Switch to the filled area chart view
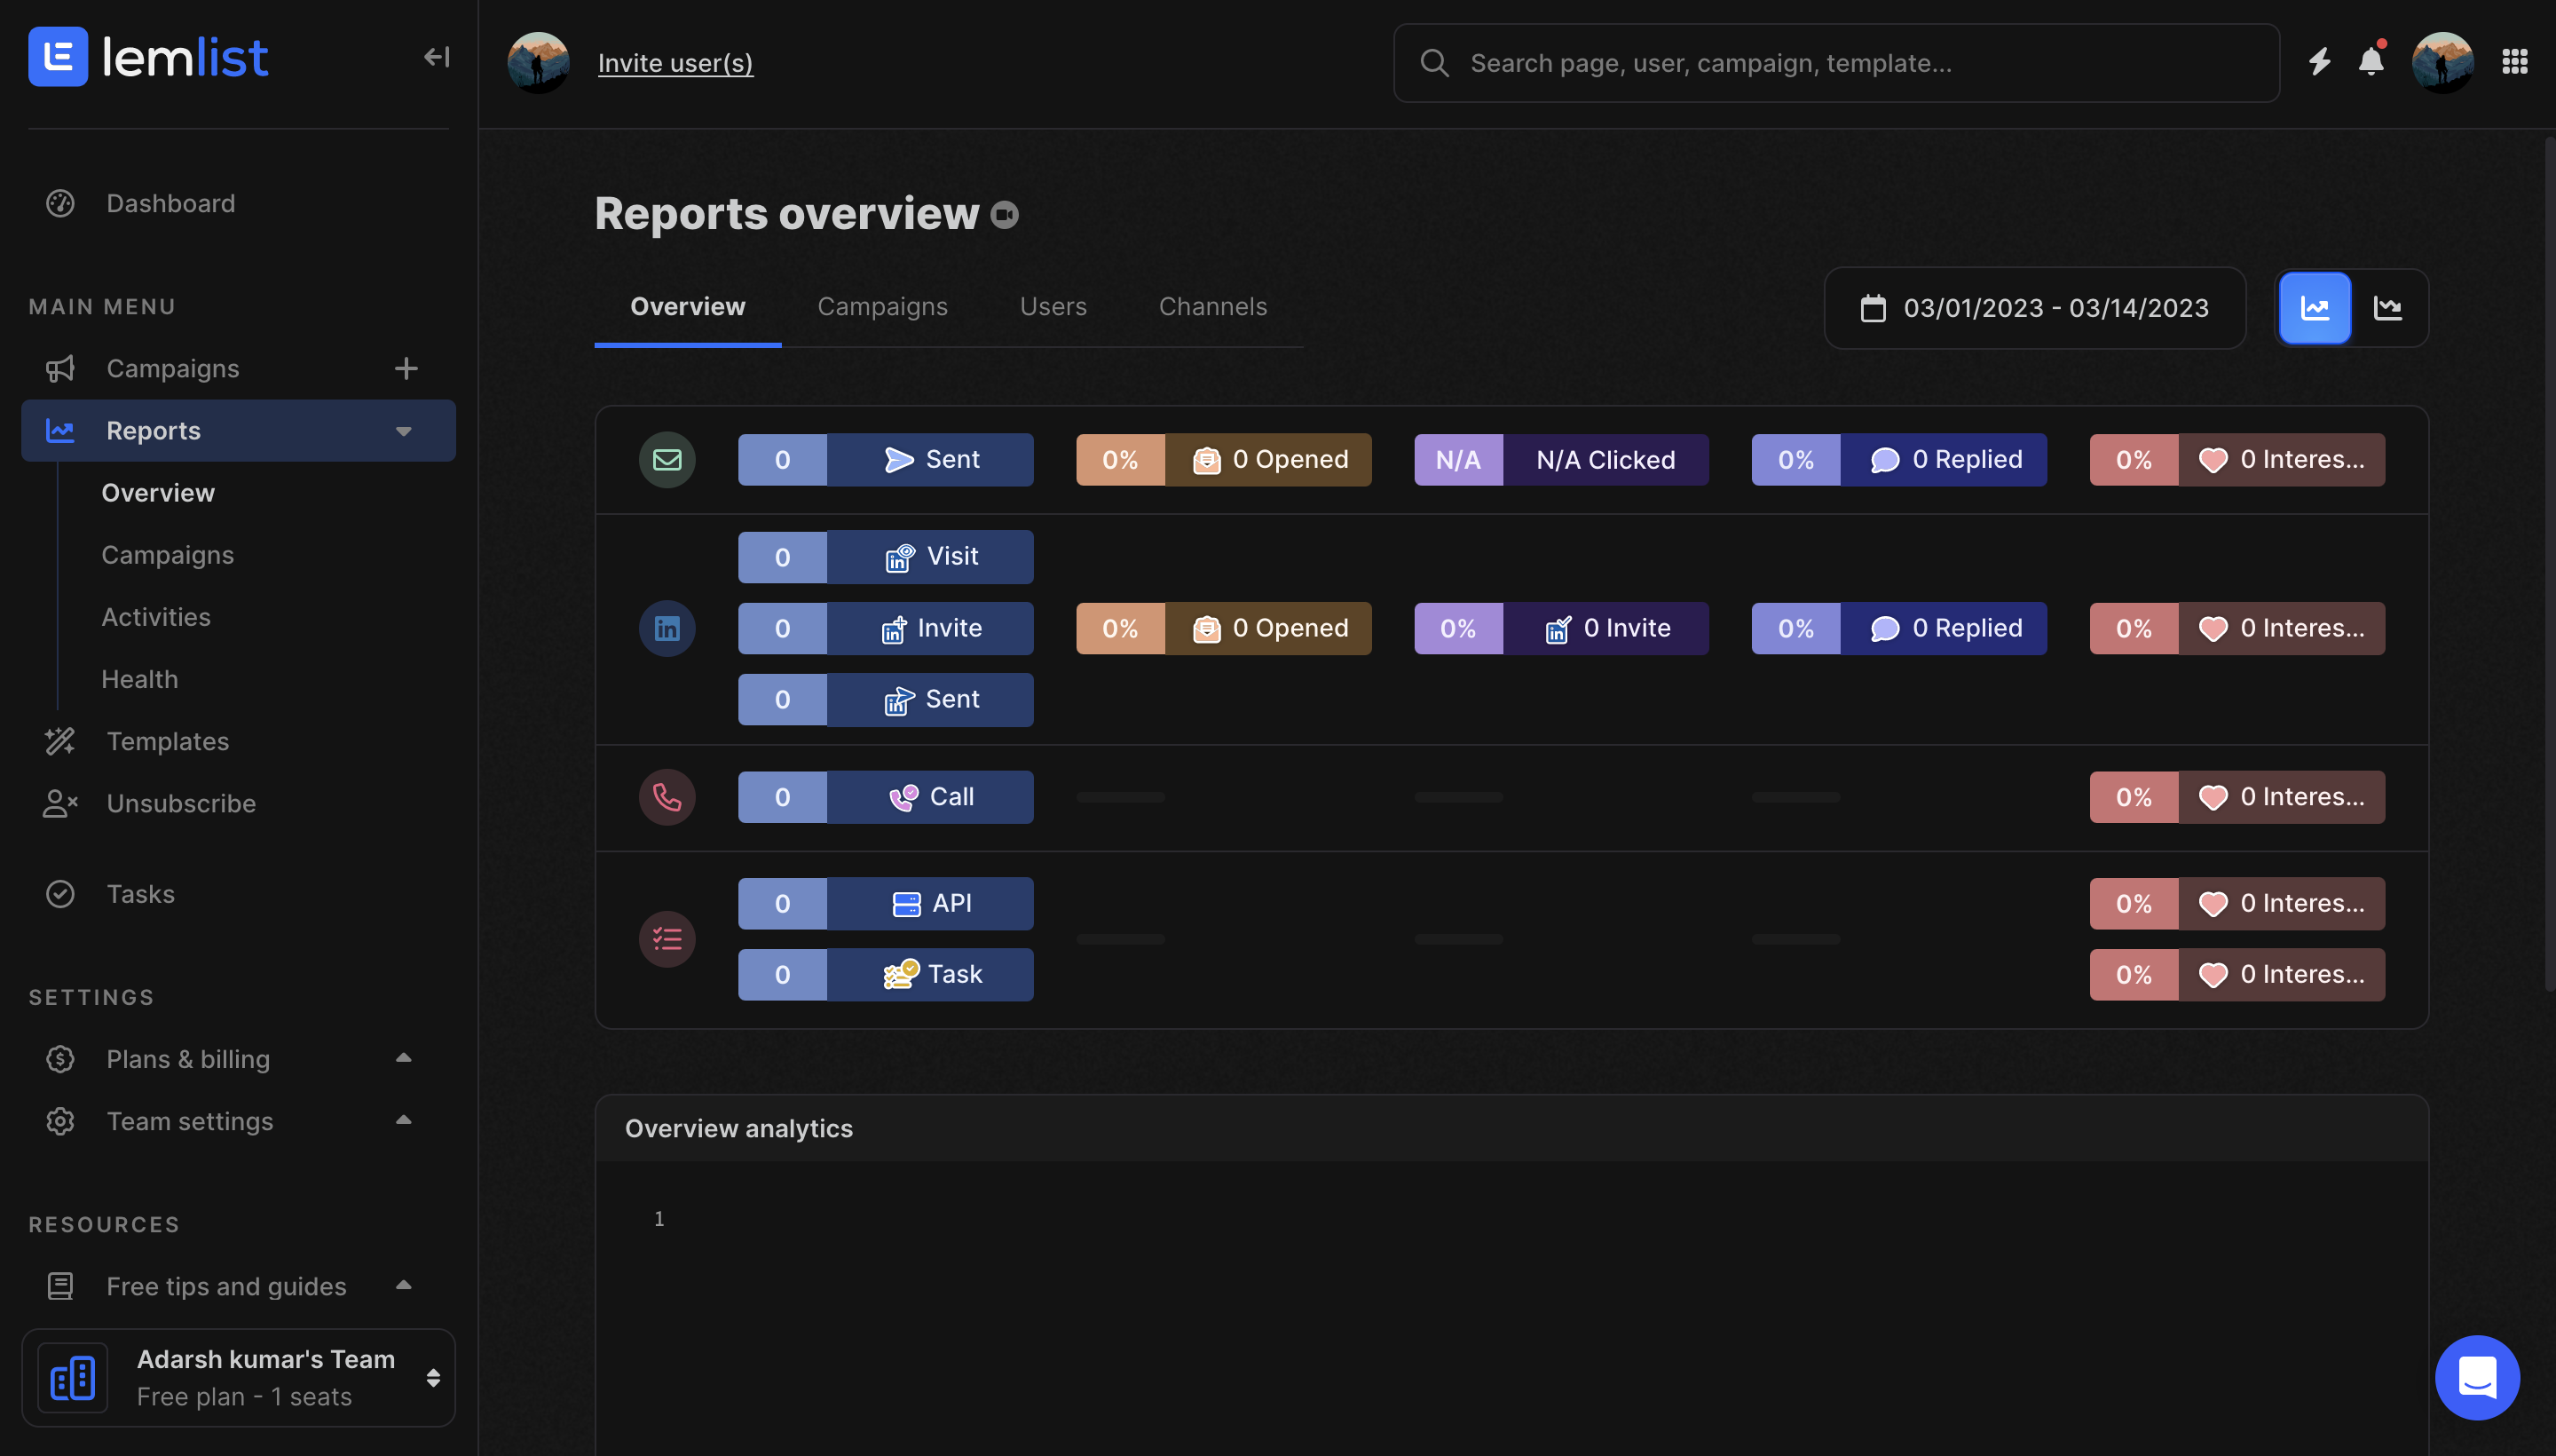The image size is (2556, 1456). [2314, 308]
